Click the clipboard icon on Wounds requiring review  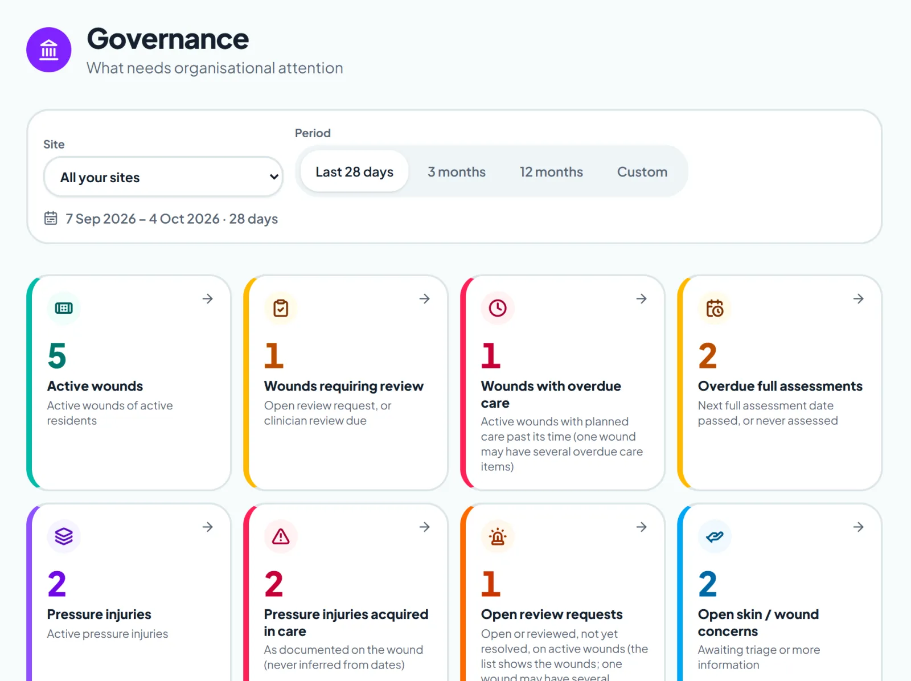(x=281, y=308)
